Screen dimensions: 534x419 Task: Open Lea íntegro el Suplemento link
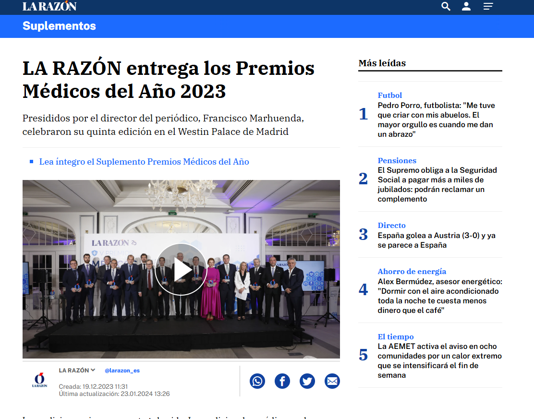point(144,162)
